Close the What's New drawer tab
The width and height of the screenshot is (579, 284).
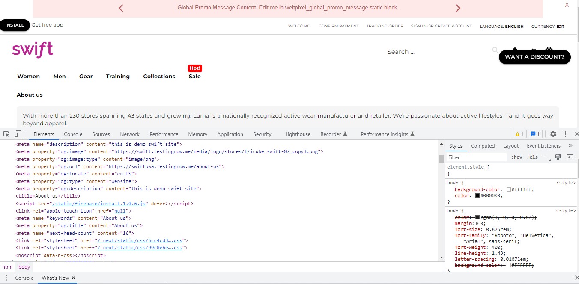[74, 278]
